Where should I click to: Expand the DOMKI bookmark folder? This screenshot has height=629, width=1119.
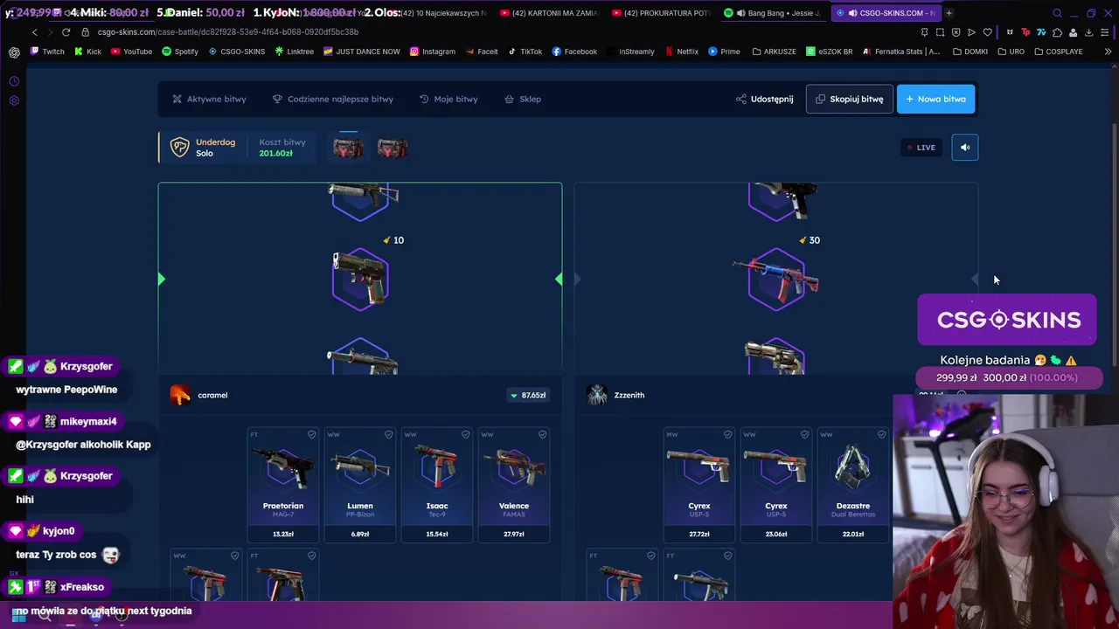tap(971, 52)
